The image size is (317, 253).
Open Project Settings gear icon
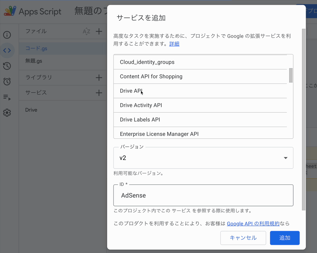[x=7, y=113]
